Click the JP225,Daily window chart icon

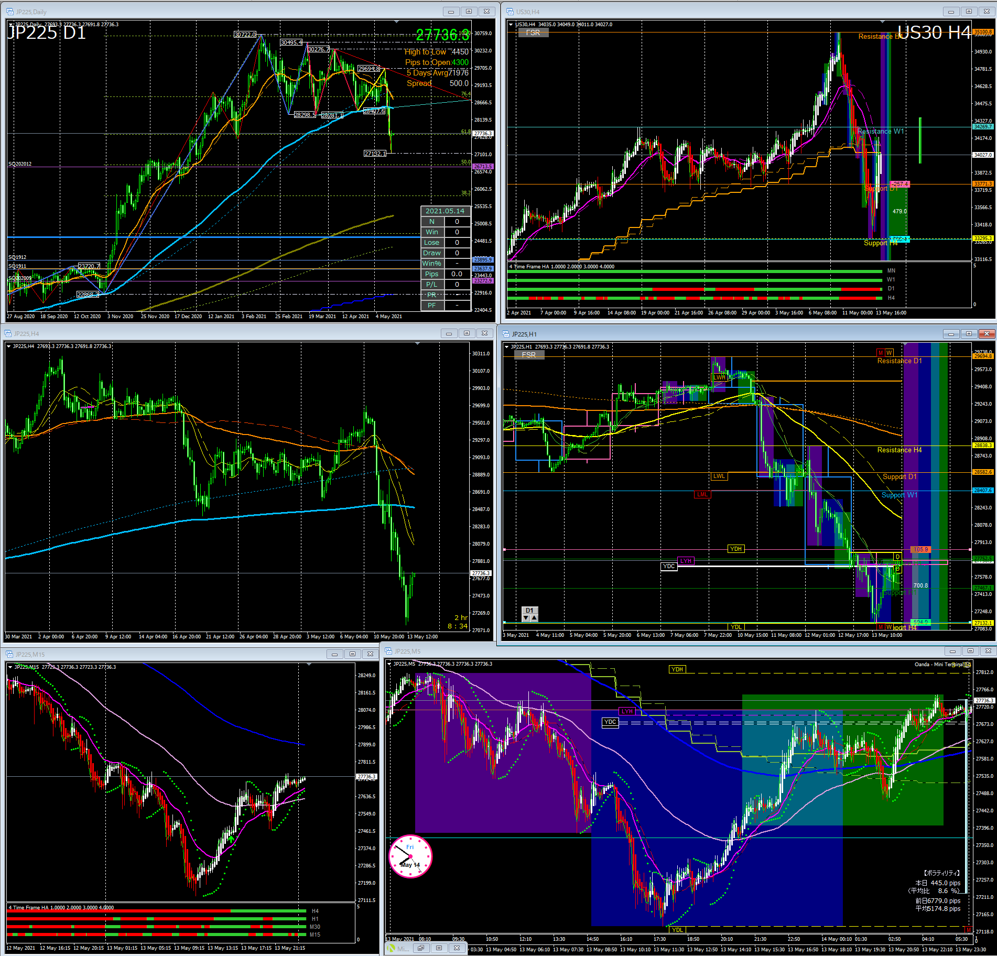click(x=10, y=12)
